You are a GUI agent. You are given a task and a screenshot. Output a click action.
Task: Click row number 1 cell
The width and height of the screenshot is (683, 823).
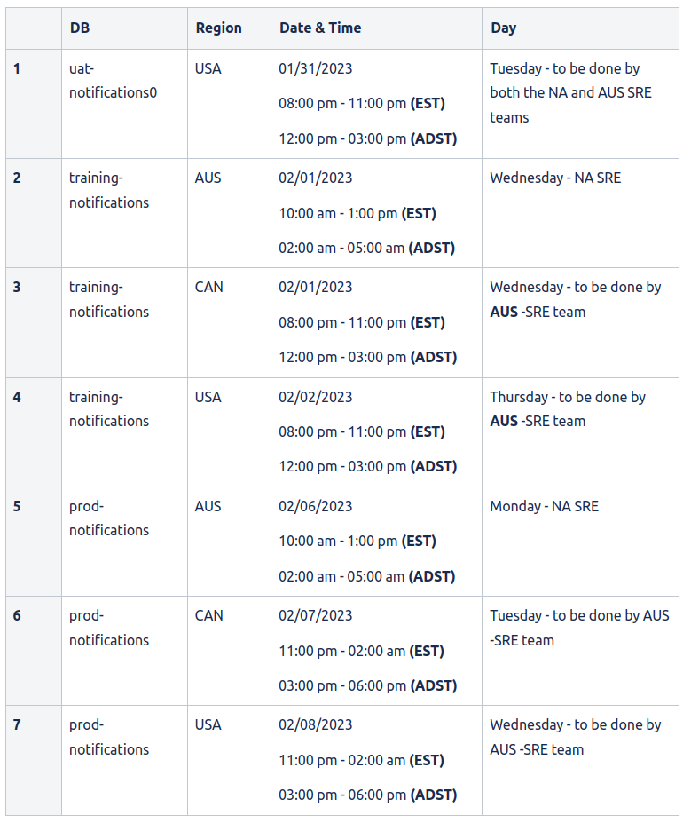pos(17,68)
